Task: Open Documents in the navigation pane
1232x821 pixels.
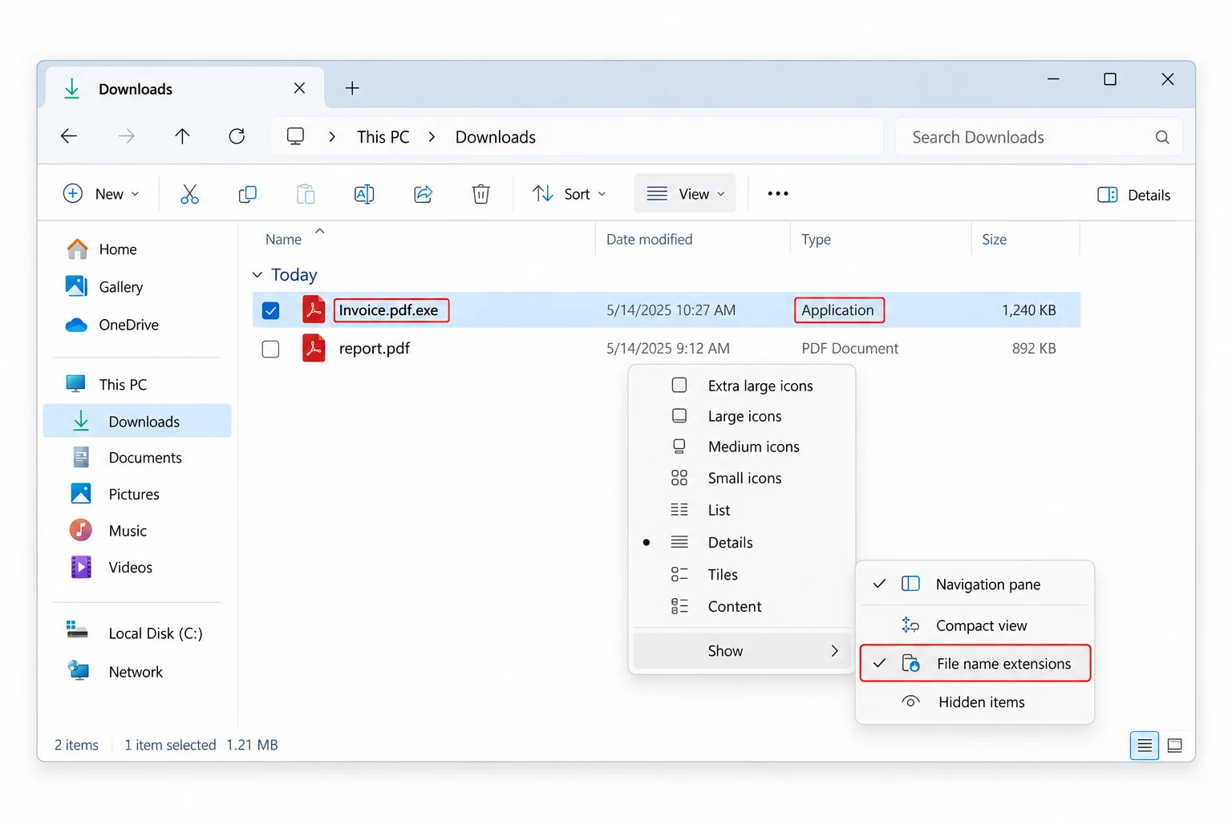Action: 145,458
